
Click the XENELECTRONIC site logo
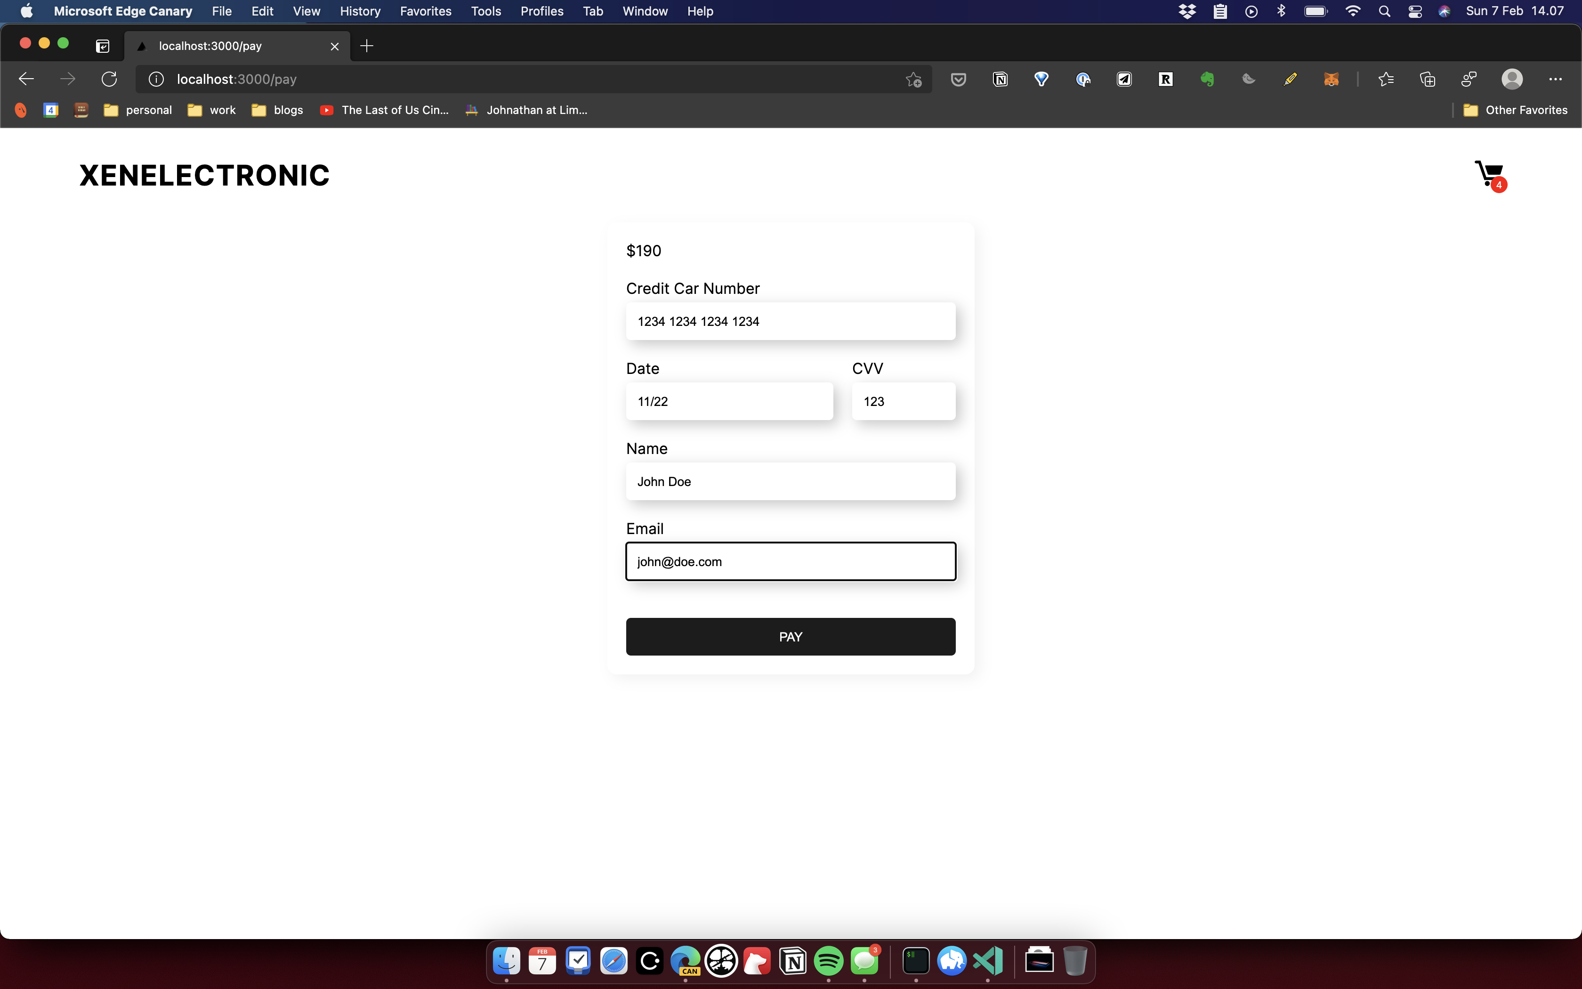tap(205, 175)
